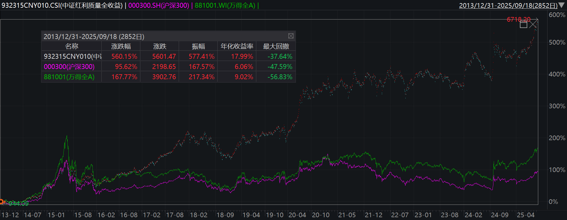
Task: Select the 000300.SH(沪深300) legend label
Action: (159, 5)
